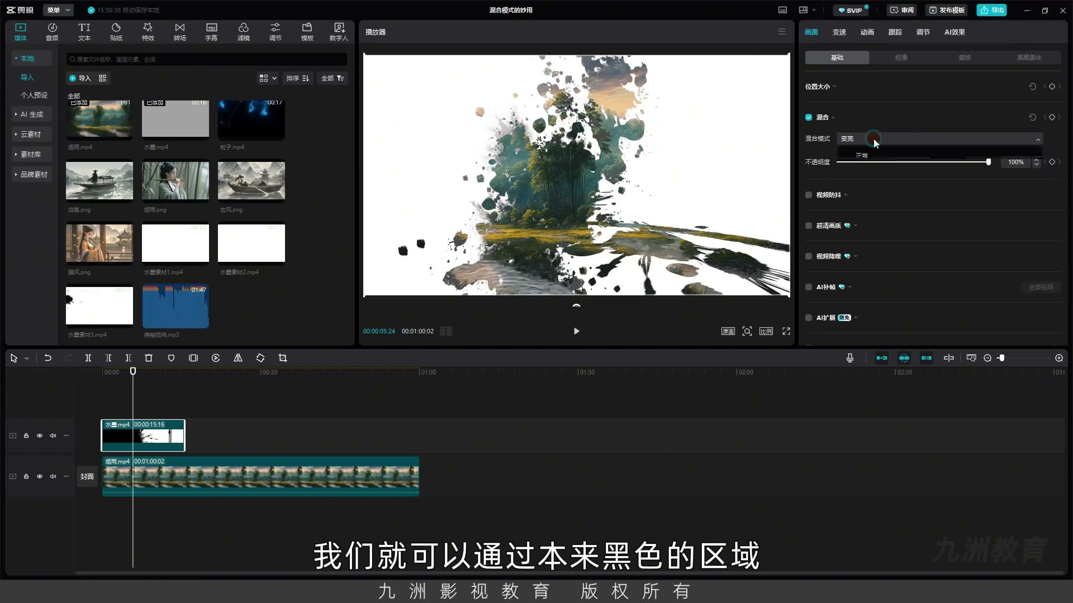This screenshot has width=1073, height=603.
Task: Enable the 视频降噪 checkbox
Action: click(x=809, y=256)
